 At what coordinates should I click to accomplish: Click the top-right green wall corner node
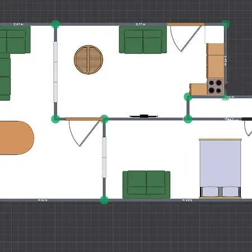[x=225, y=24]
